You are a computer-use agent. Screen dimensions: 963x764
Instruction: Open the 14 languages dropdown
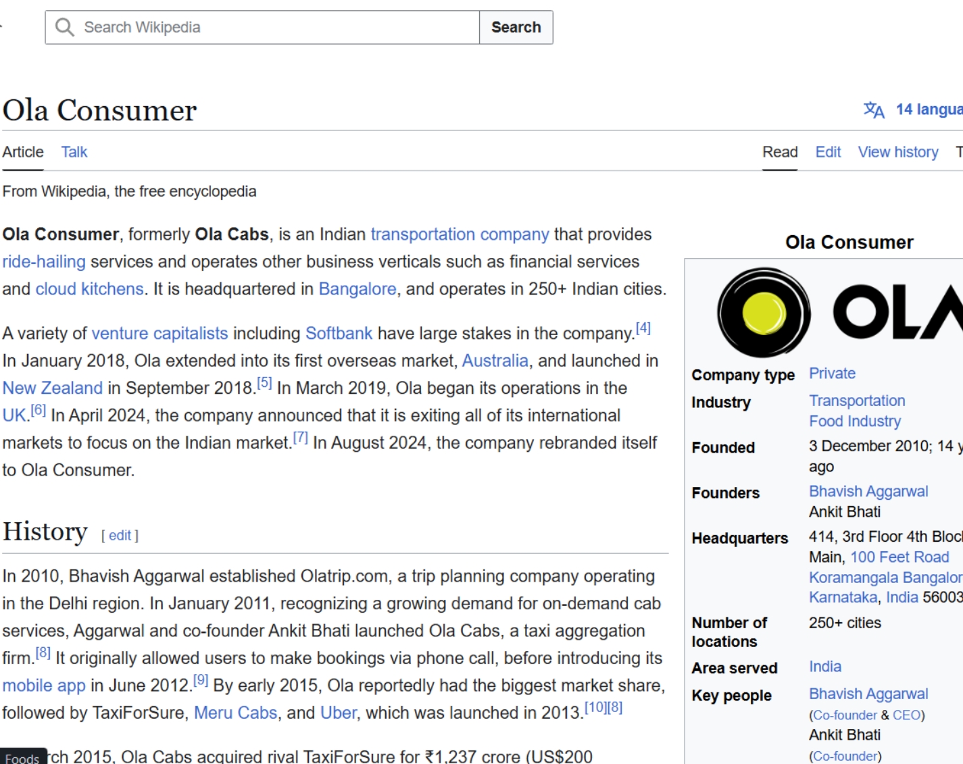929,109
